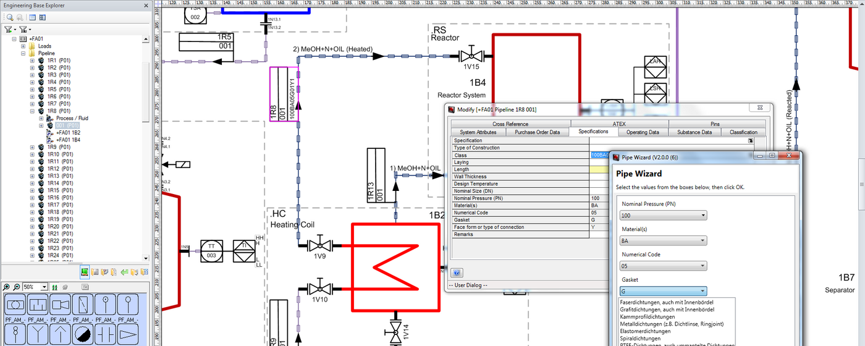Screen dimensions: 865x346
Task: Expand the Process / Fluid node
Action: tap(41, 118)
